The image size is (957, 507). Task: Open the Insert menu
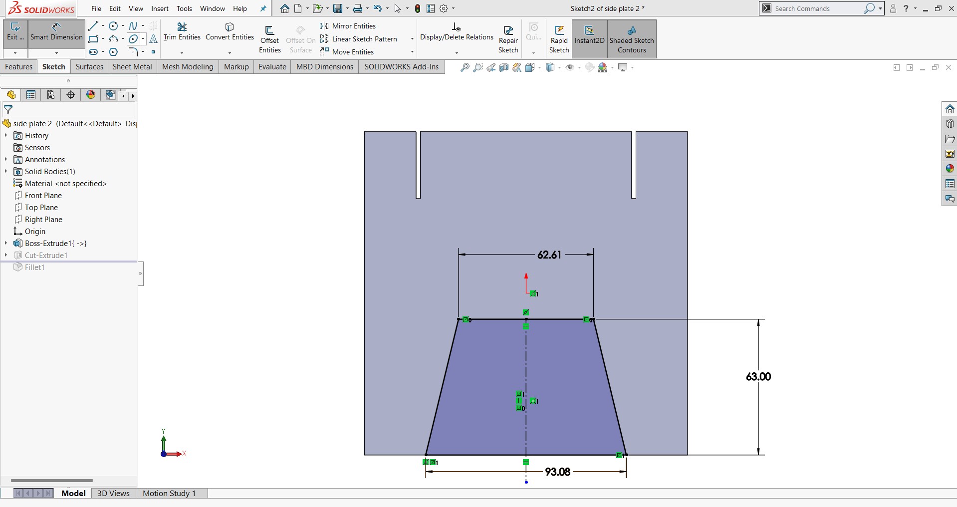[160, 8]
